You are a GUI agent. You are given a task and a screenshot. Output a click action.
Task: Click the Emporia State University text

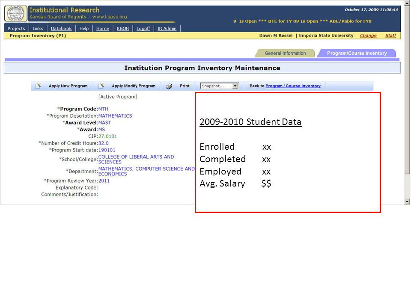(x=326, y=36)
